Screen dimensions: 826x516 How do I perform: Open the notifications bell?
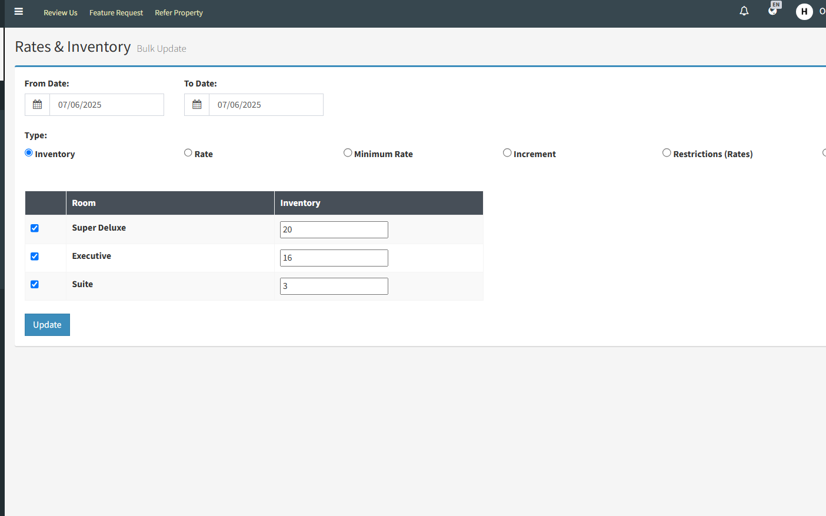point(744,11)
